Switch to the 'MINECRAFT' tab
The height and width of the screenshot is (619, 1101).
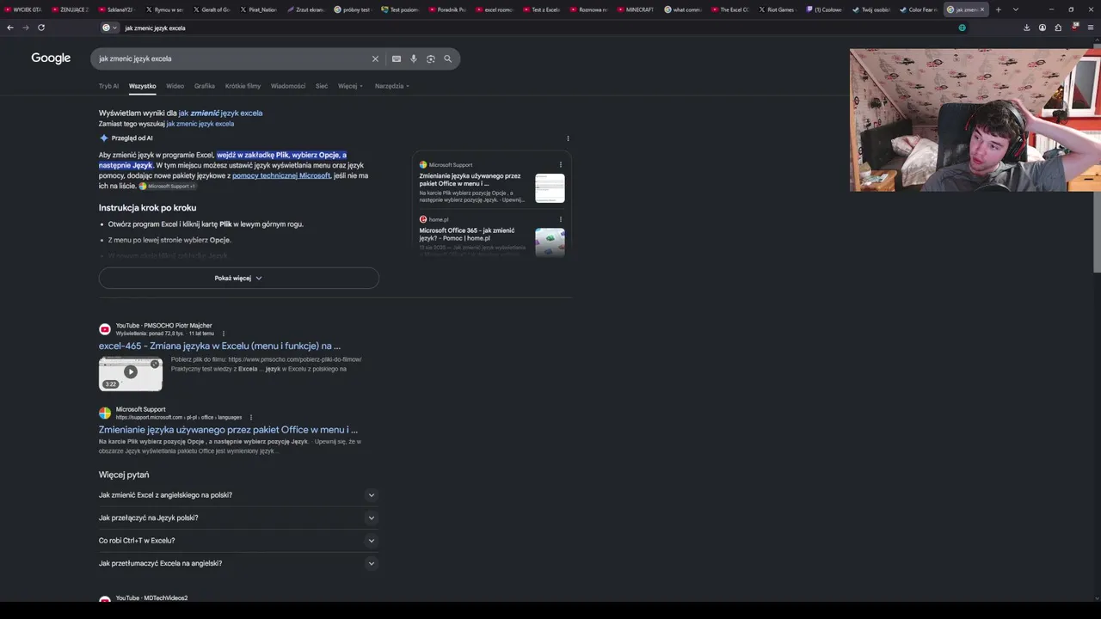click(635, 9)
